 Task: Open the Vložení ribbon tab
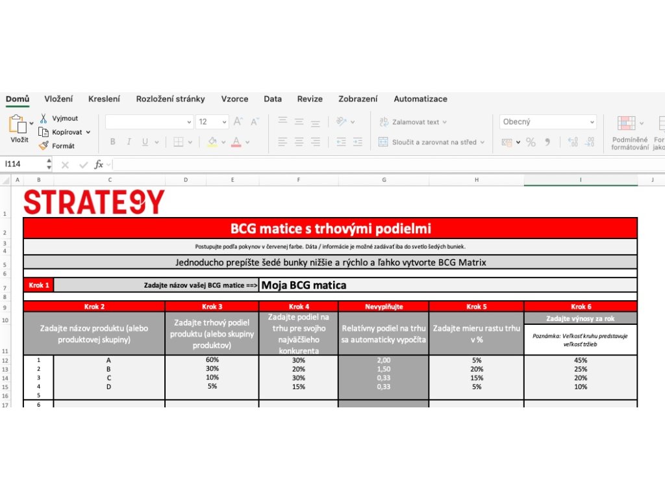coord(58,99)
